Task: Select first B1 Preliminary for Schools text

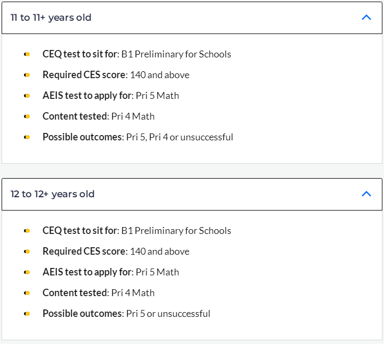Action: tap(176, 54)
